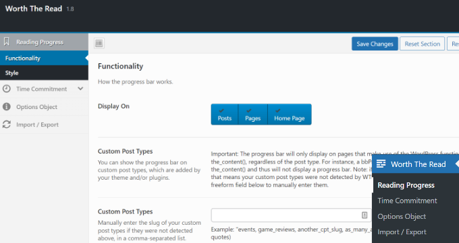Click the small icon inside the custom post types field

click(x=364, y=215)
